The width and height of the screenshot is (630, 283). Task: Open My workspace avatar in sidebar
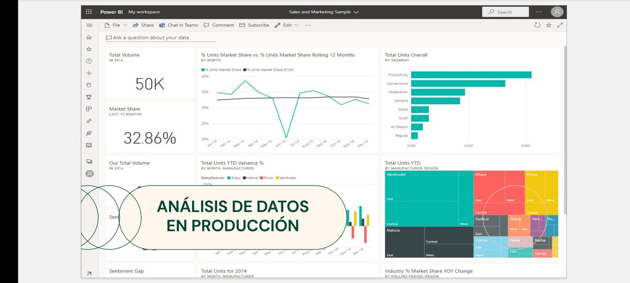pos(90,173)
